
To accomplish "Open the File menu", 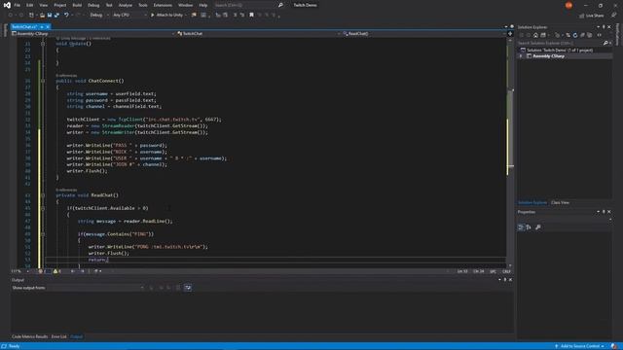I will coord(18,5).
